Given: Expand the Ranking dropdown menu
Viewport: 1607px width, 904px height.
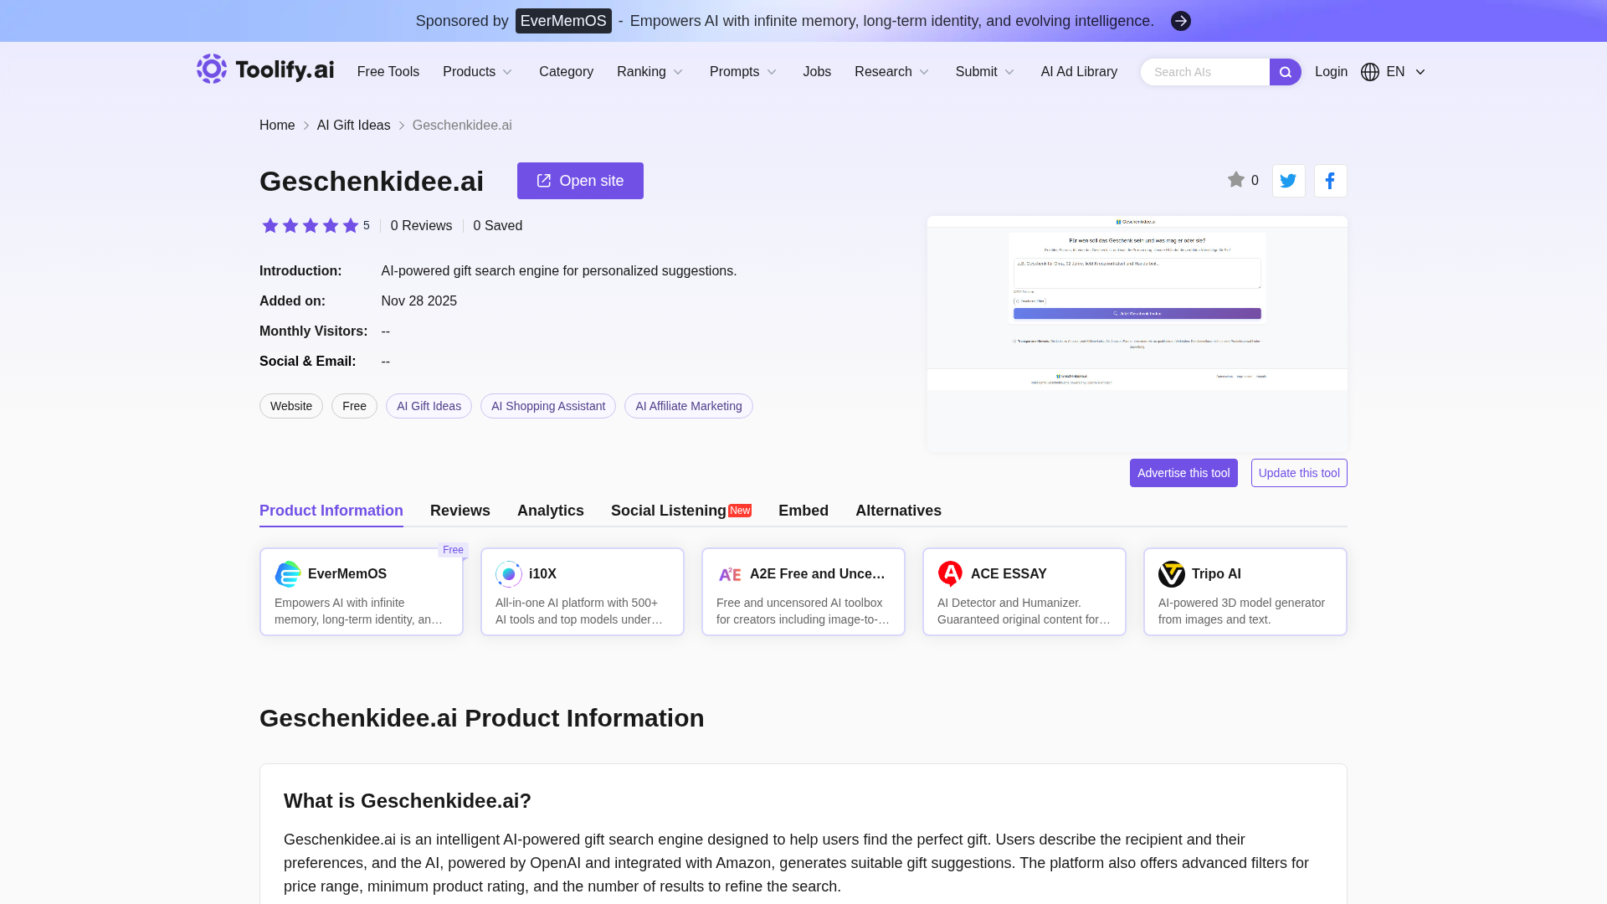Looking at the screenshot, I should (650, 72).
